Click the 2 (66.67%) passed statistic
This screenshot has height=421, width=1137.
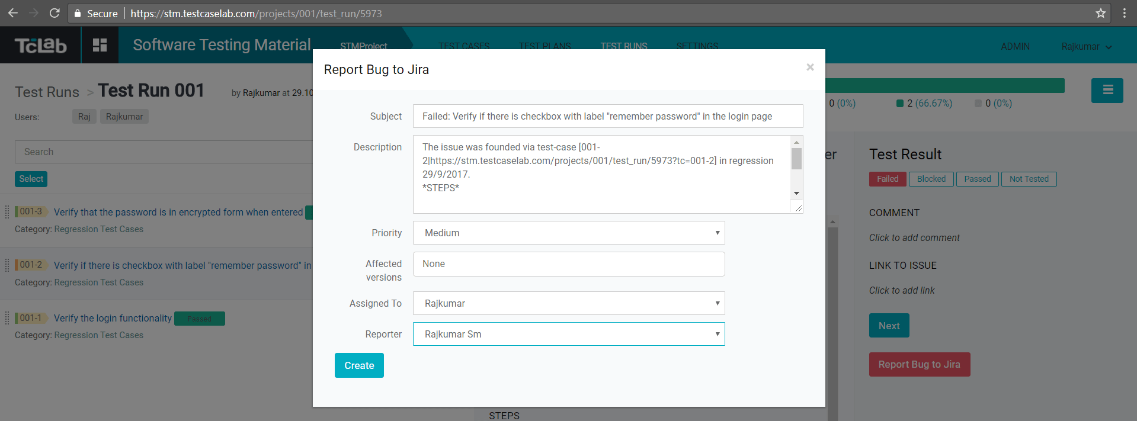pyautogui.click(x=924, y=103)
